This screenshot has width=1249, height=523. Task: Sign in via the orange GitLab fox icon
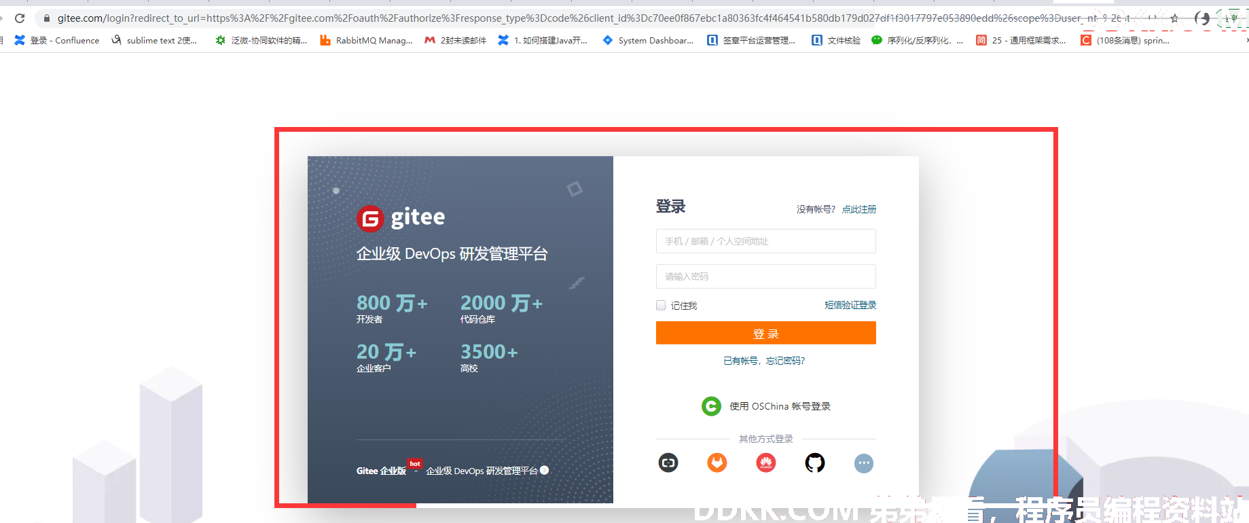(x=717, y=463)
